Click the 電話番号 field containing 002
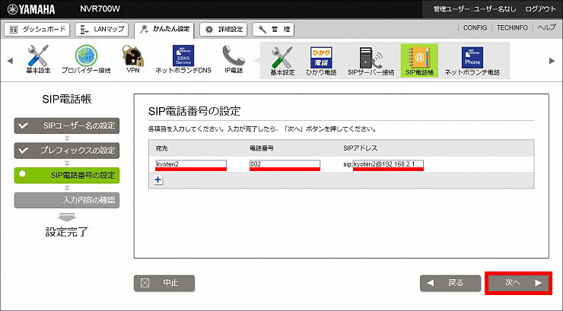 click(285, 164)
